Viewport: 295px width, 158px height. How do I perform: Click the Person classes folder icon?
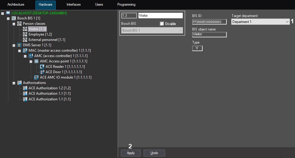pyautogui.click(x=19, y=24)
